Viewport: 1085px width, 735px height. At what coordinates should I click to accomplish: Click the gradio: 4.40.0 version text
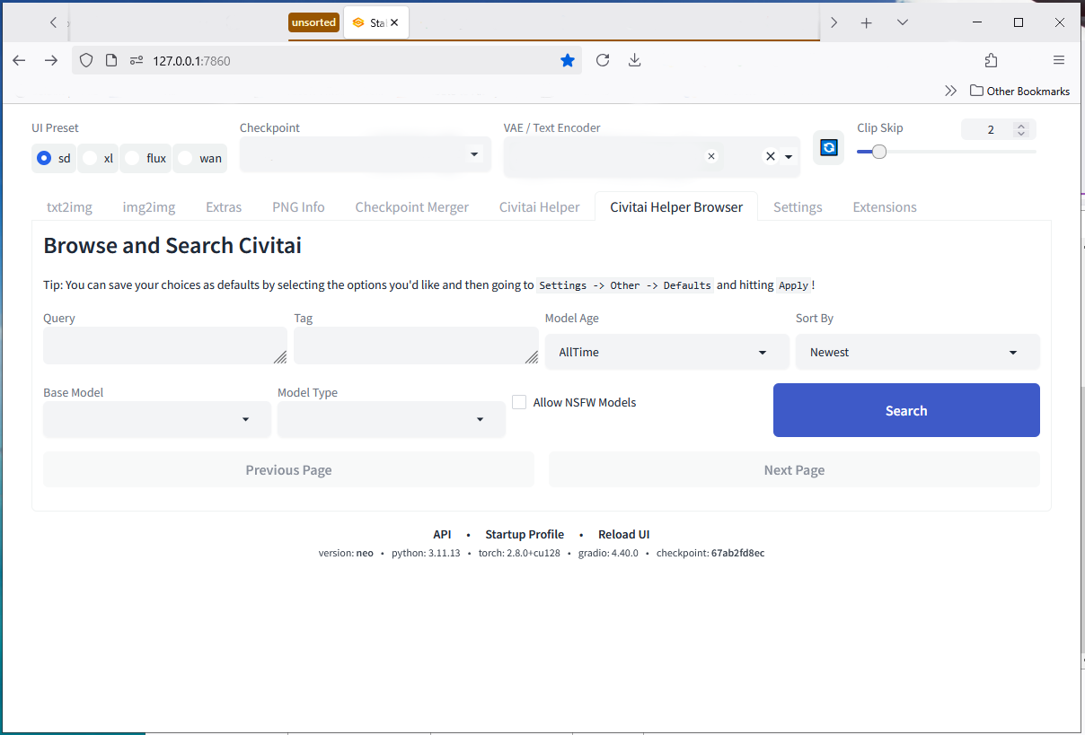(x=606, y=553)
